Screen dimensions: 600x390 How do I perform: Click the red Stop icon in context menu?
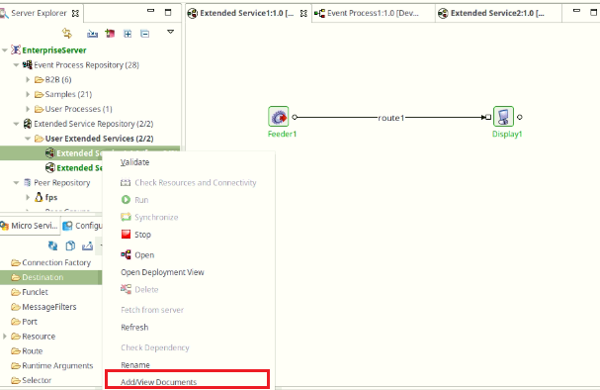pyautogui.click(x=126, y=234)
